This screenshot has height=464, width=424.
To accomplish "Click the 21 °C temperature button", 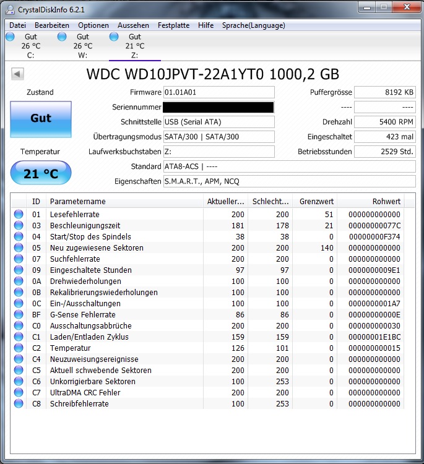I will click(41, 173).
